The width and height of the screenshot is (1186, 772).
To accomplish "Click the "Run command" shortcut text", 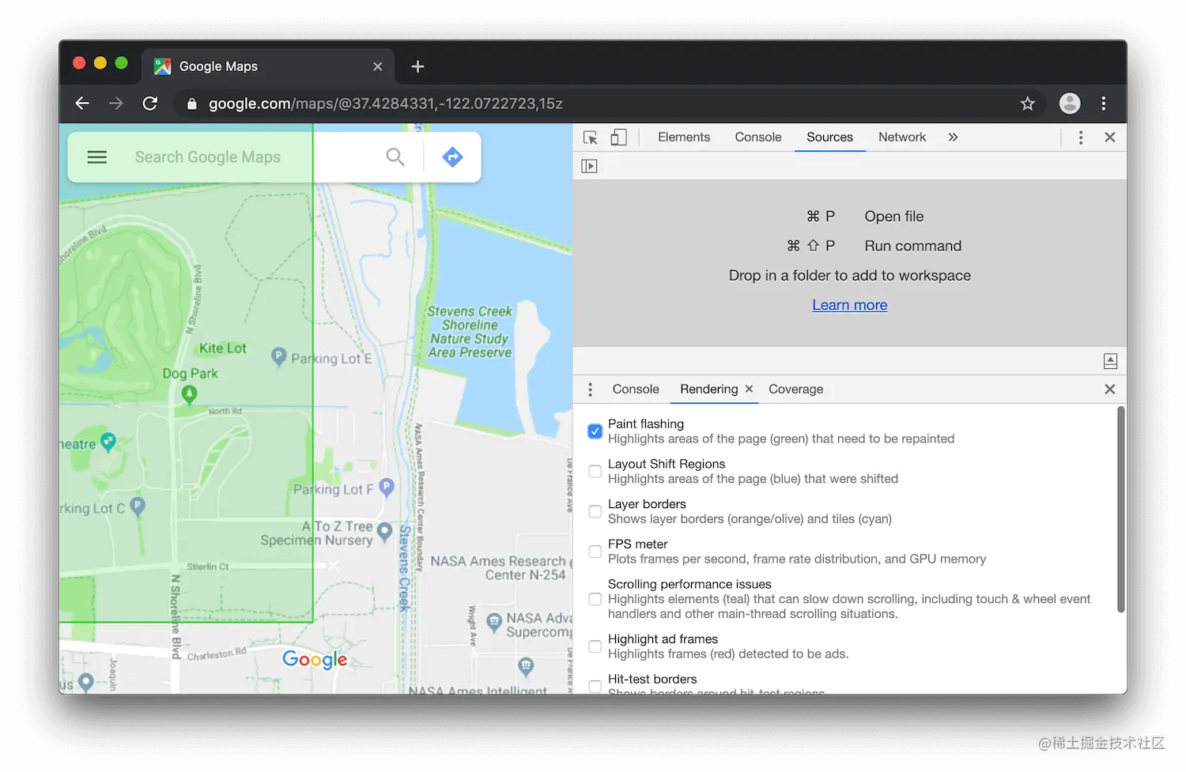I will pos(912,246).
